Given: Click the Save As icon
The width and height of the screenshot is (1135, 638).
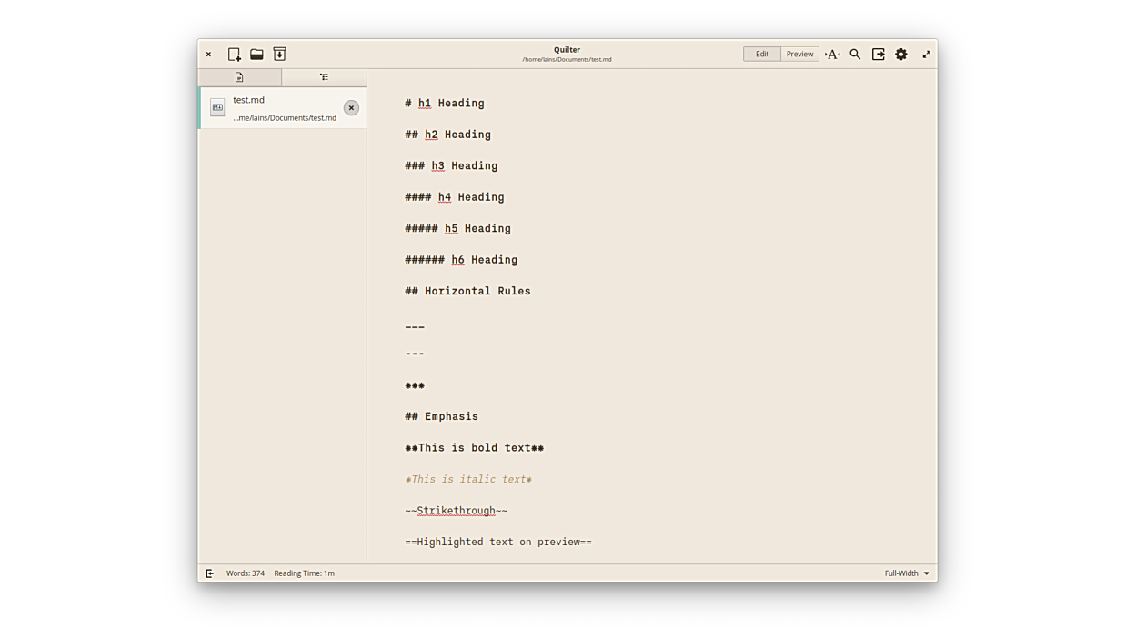Looking at the screenshot, I should pyautogui.click(x=279, y=55).
